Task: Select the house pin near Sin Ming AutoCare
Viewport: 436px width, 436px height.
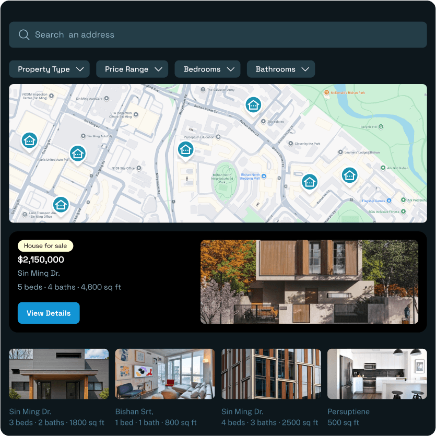Action: click(x=78, y=154)
